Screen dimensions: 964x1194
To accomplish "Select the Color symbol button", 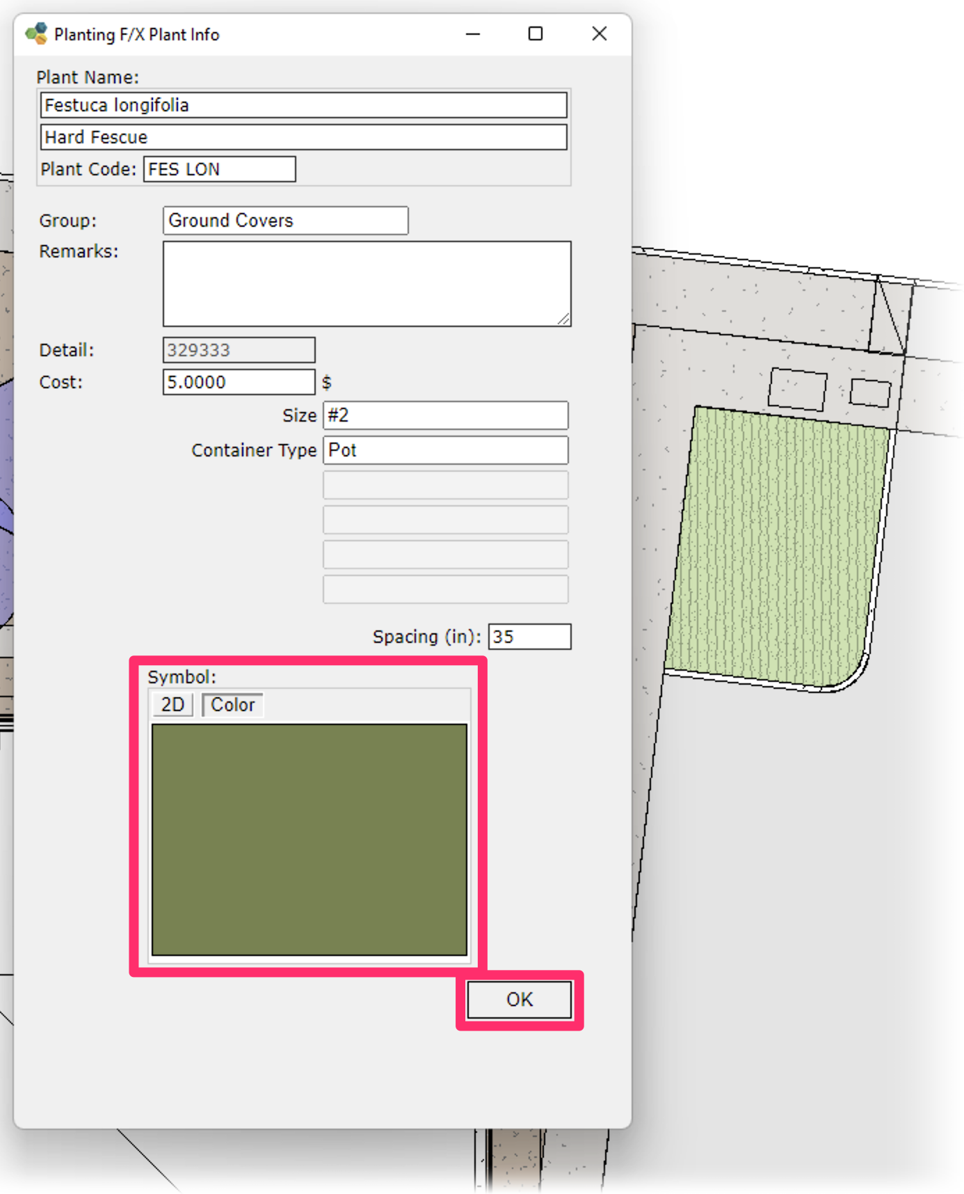I will coord(232,705).
